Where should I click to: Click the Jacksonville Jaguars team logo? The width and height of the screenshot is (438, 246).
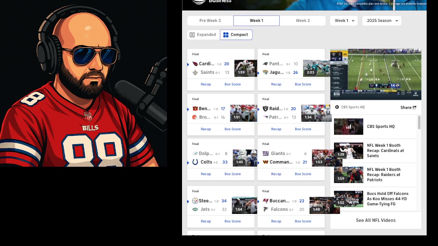pos(265,72)
